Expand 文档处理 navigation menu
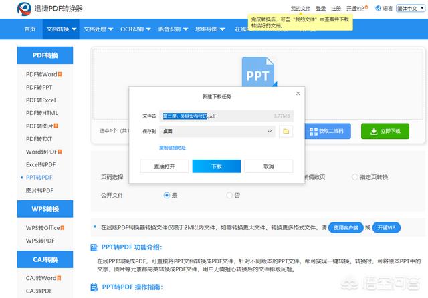Screen dimensions: 428x298 98,29
